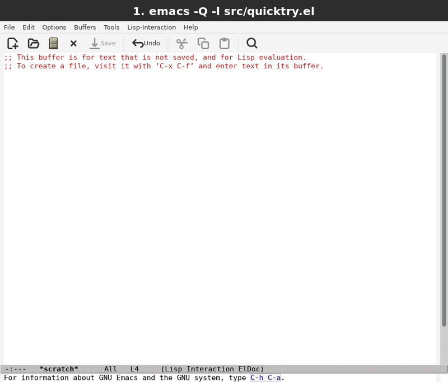
Task: Open the Tools menu
Action: coord(111,27)
